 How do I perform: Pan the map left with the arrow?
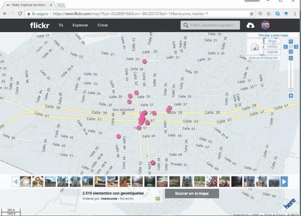[286, 46]
